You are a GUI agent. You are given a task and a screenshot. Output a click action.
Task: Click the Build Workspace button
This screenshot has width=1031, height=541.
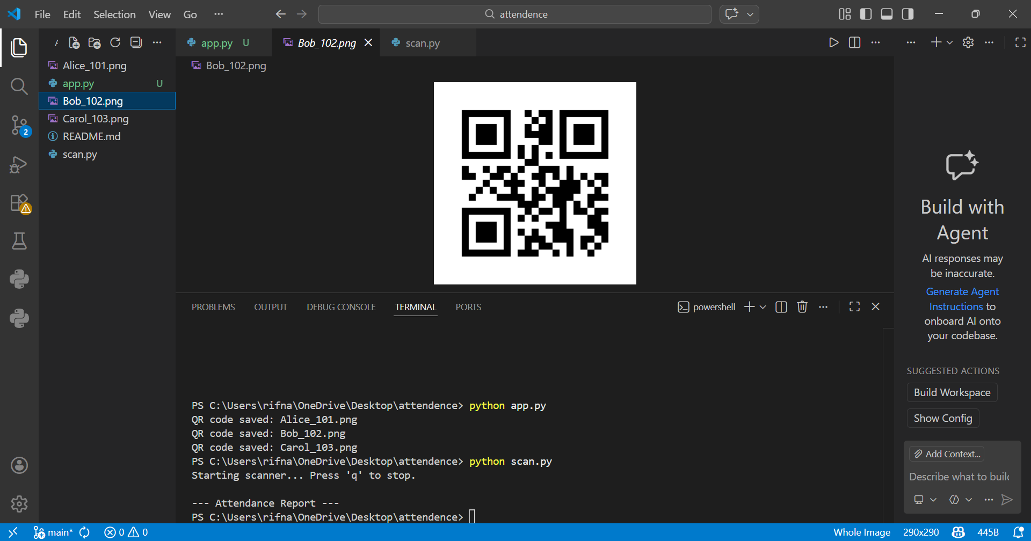coord(952,392)
